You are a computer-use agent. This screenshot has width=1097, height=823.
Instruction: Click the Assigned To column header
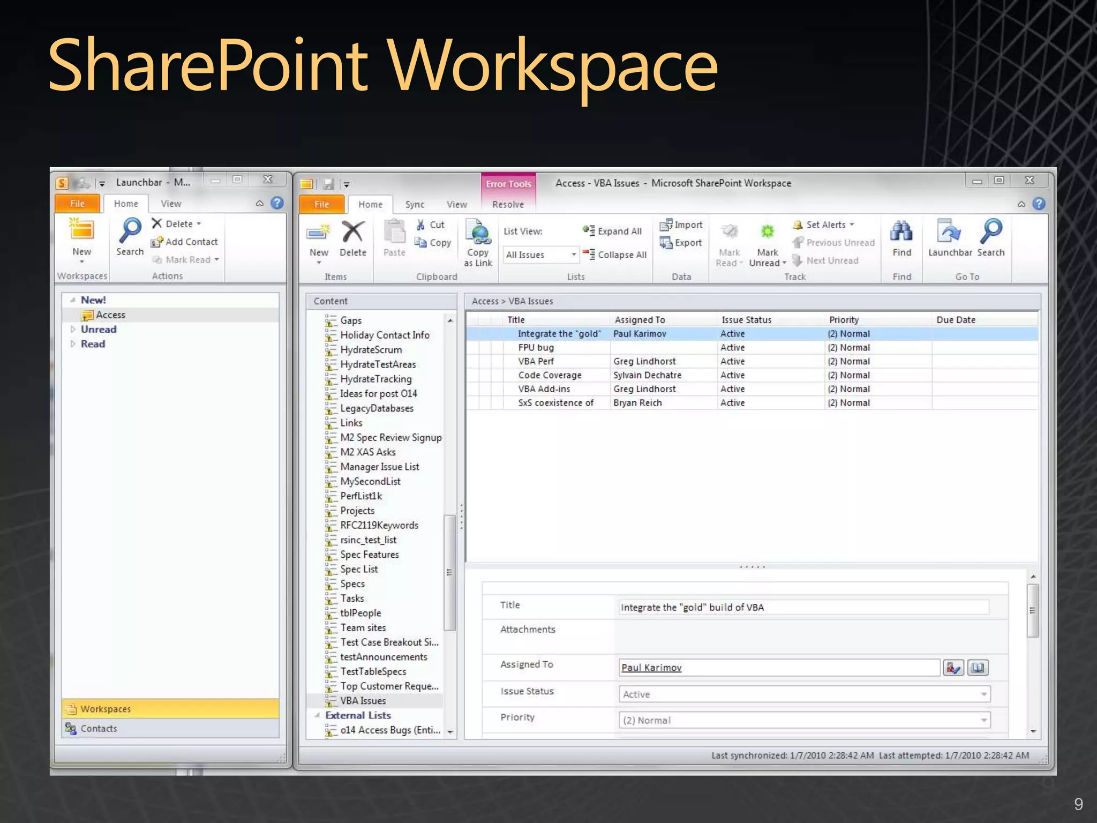[x=640, y=320]
